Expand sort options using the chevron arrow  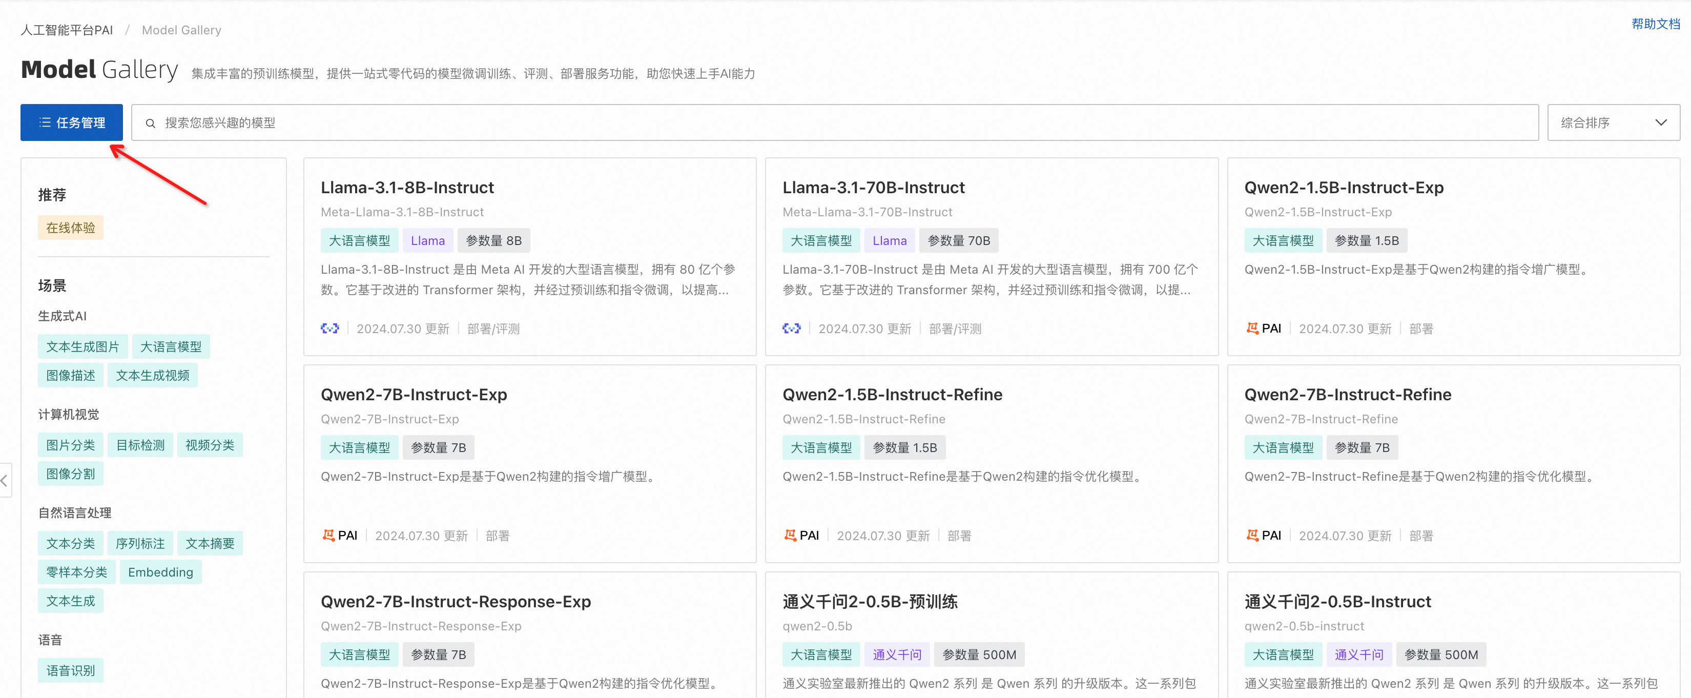click(1661, 123)
